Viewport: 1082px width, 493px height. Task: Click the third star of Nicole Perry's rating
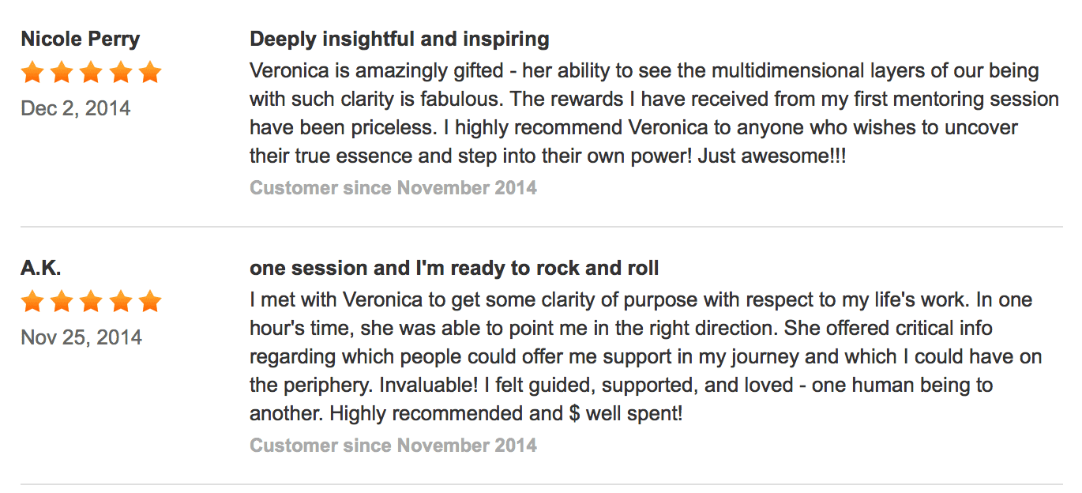click(x=91, y=73)
